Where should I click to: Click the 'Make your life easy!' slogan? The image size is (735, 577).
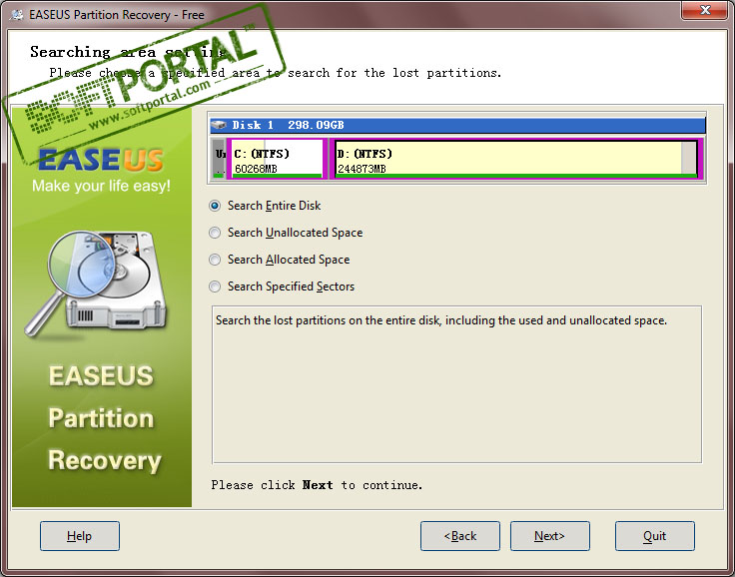[x=101, y=186]
